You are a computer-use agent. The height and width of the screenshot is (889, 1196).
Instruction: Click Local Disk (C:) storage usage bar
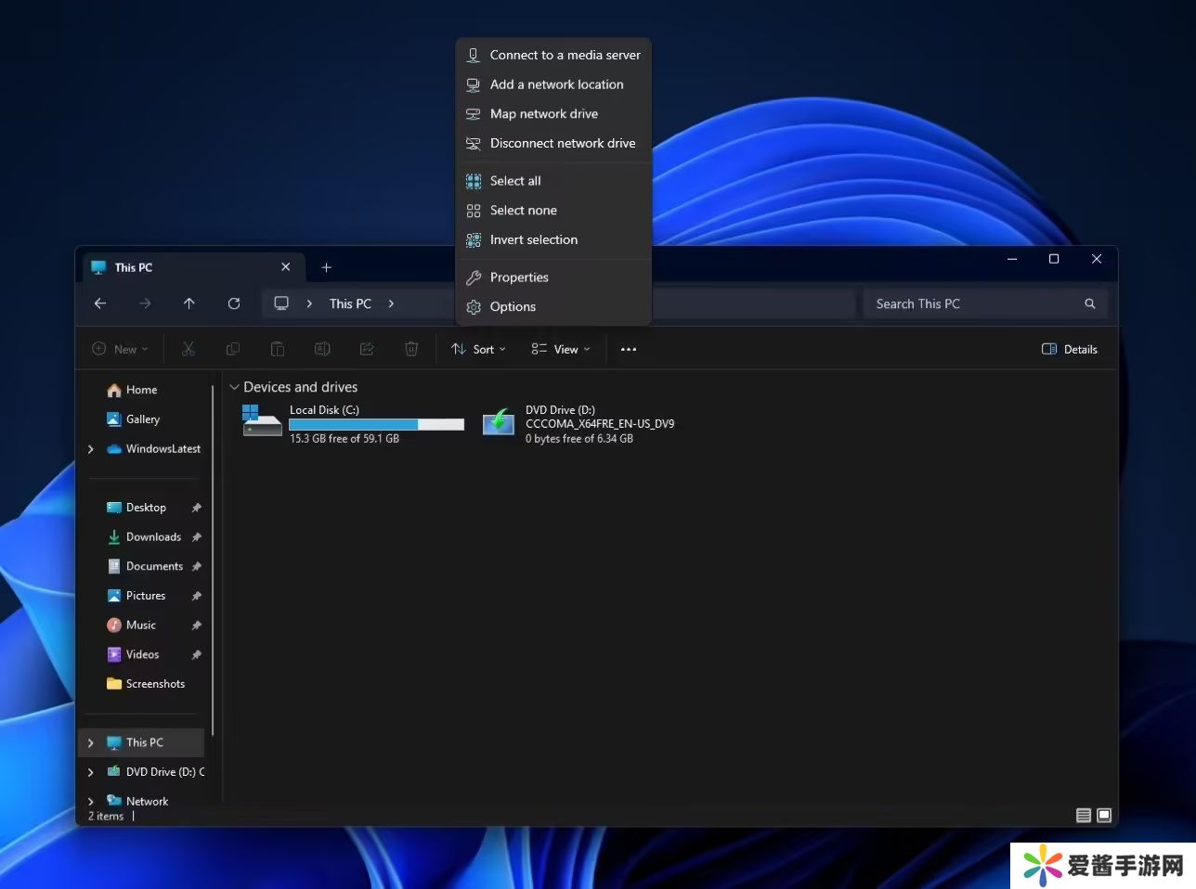pos(376,424)
